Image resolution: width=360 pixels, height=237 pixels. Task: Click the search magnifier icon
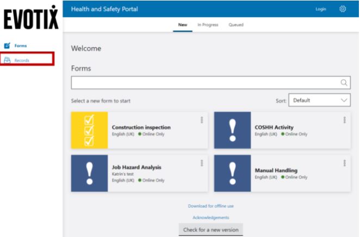[344, 83]
